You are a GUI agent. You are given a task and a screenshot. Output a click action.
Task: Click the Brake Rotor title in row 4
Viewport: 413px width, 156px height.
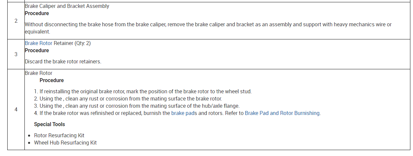coord(38,73)
